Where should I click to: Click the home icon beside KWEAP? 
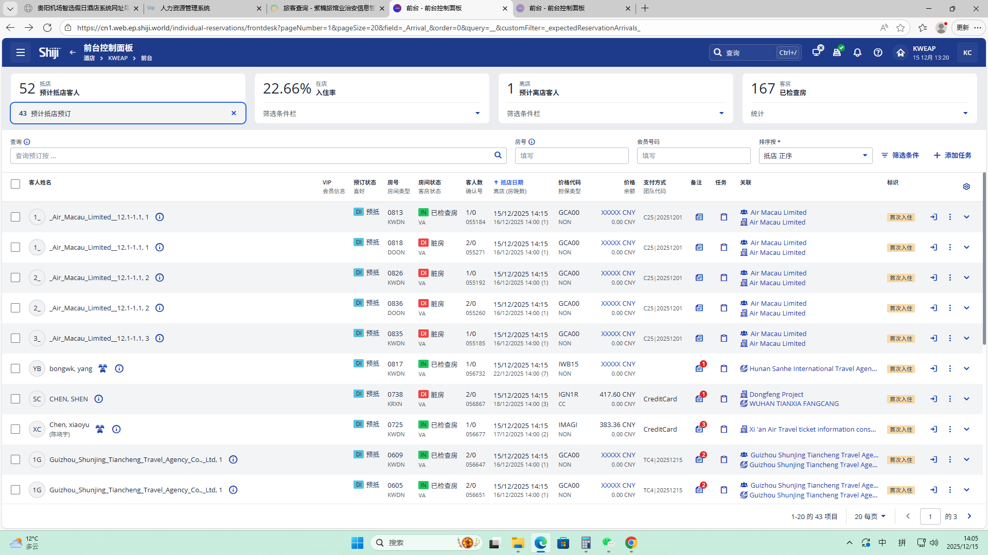click(x=900, y=52)
